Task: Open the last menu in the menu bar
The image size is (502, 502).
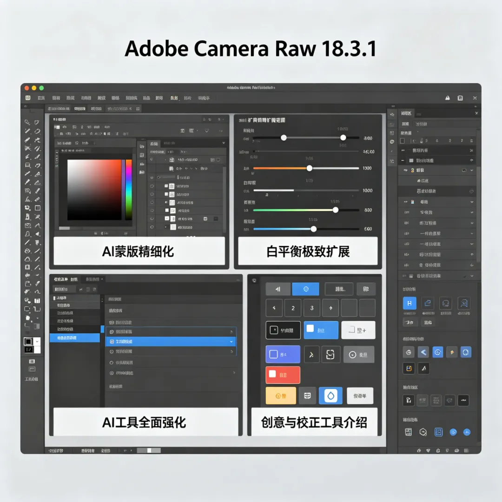Action: click(204, 98)
